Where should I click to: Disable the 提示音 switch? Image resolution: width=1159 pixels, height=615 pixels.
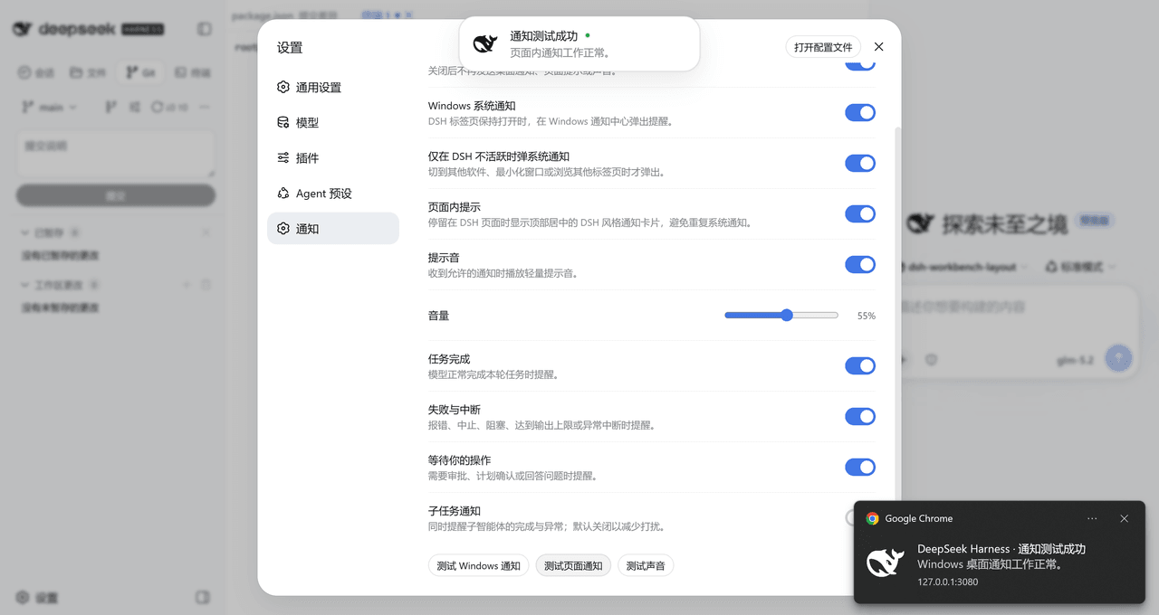point(860,264)
